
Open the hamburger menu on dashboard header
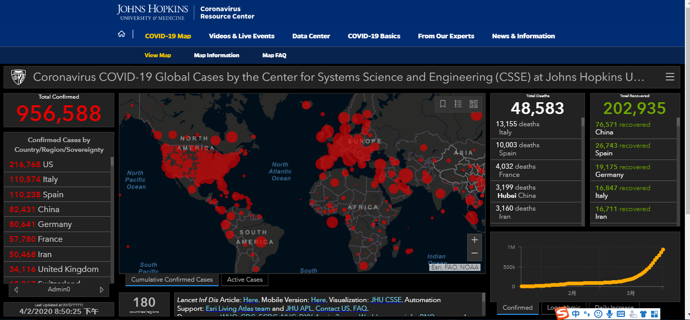click(x=670, y=77)
